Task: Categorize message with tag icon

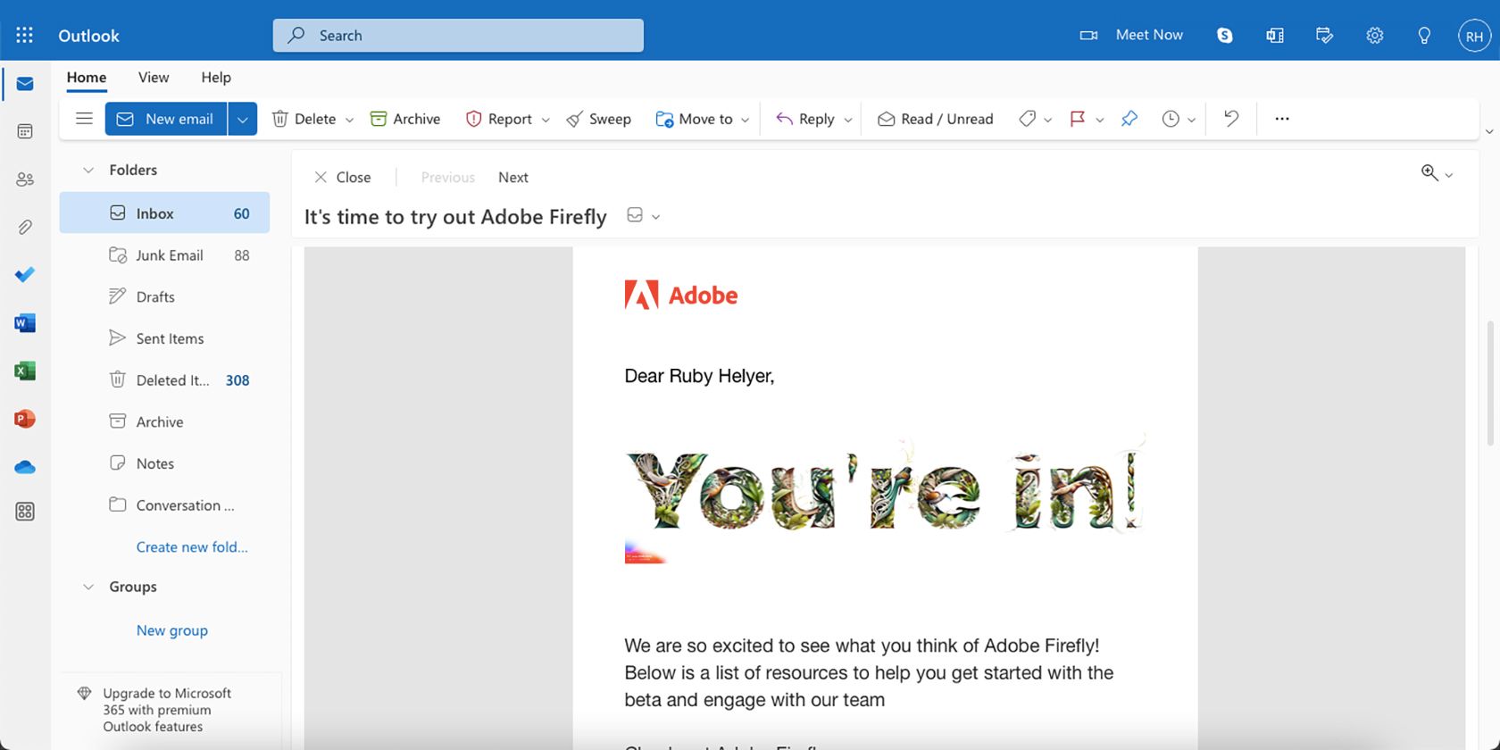Action: tap(1028, 119)
